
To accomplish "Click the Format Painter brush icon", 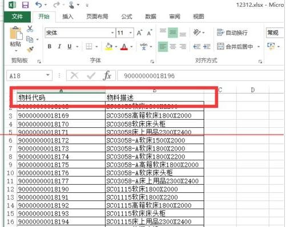I will click(x=30, y=50).
